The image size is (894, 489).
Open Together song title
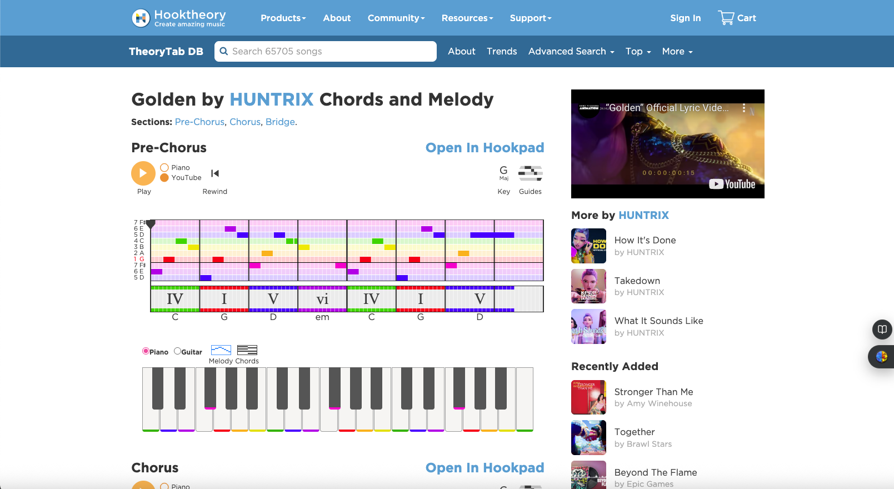[x=635, y=432]
